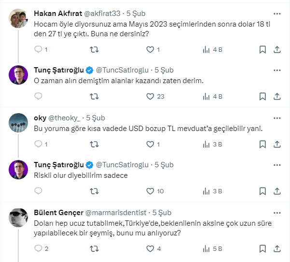Retweet Tunç's 'Riskli olur diyebilirim' reply
This screenshot has height=262, width=290.
pos(95,191)
